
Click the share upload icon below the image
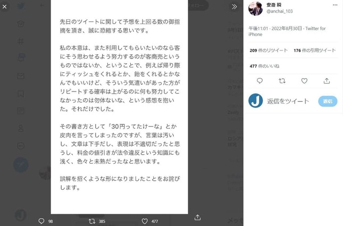click(197, 217)
